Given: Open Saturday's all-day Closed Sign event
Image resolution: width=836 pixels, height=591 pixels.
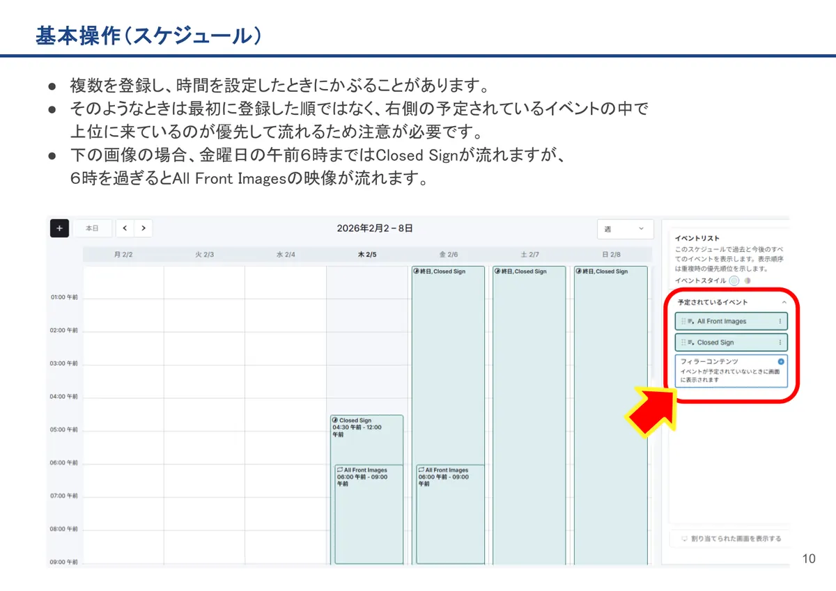Looking at the screenshot, I should point(529,415).
